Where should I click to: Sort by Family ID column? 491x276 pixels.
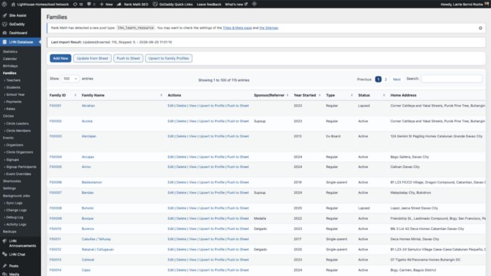pyautogui.click(x=63, y=95)
